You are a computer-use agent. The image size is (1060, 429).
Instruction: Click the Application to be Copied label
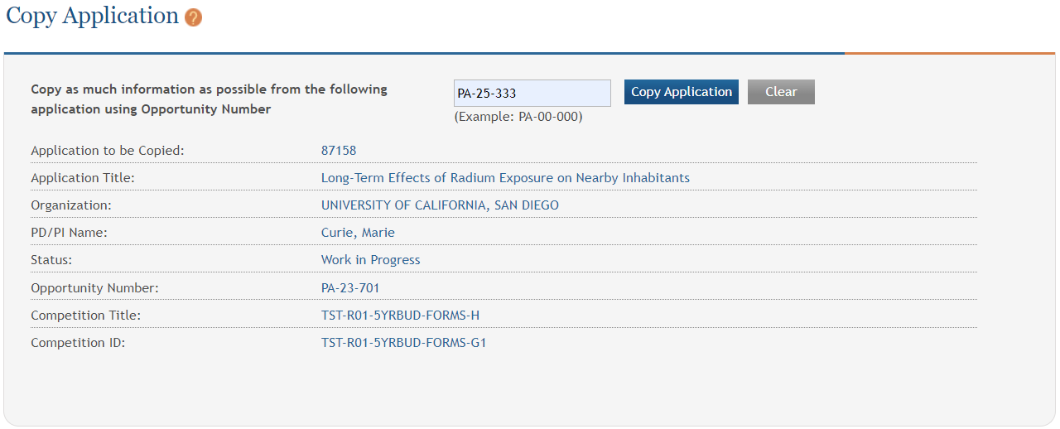107,151
